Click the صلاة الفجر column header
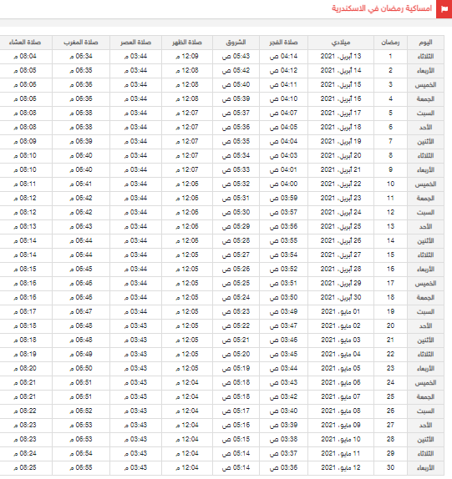Viewport: 452px width, 479px height. click(x=283, y=43)
